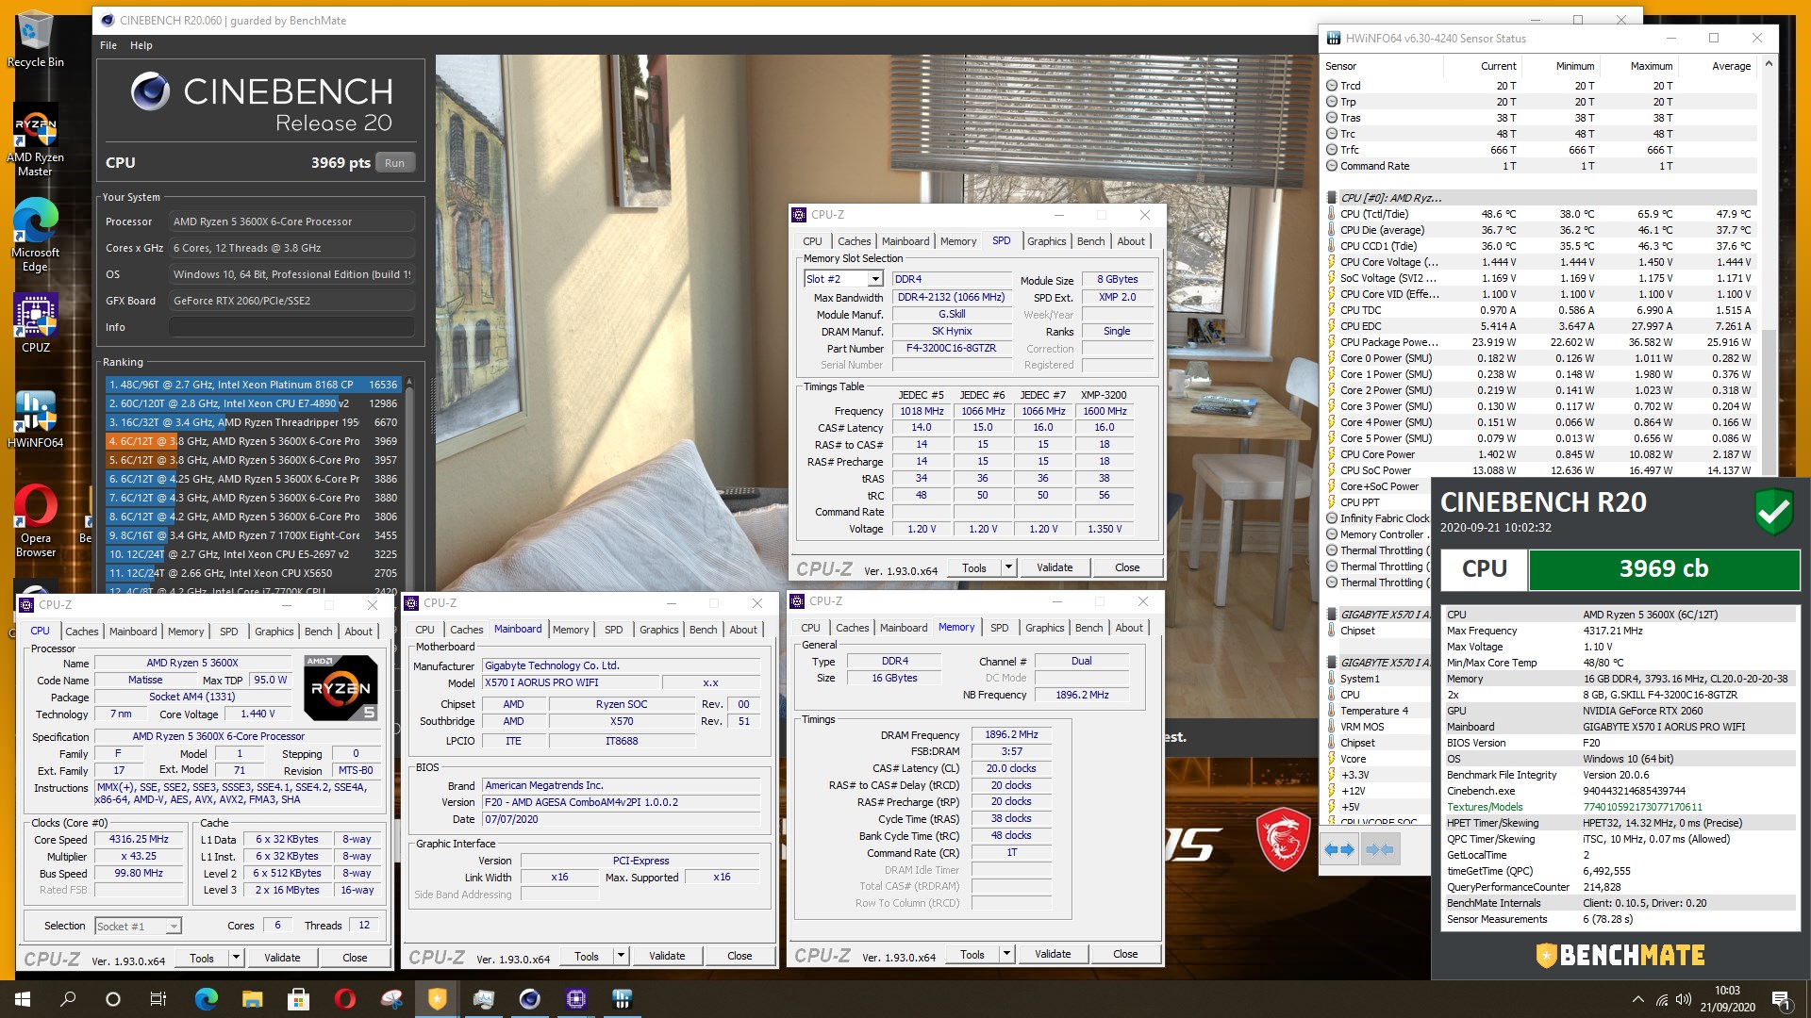Open the Windows Start menu
The height and width of the screenshot is (1018, 1811).
[x=23, y=999]
